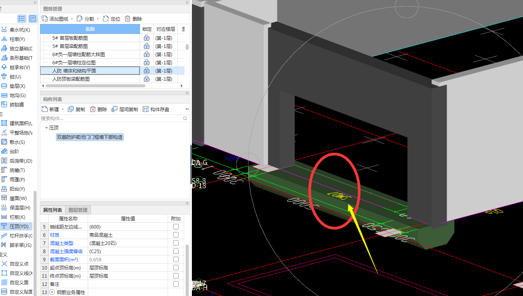The image size is (523, 296).
Task: Choose 平整场地 in the sidebar
Action: coord(17,133)
